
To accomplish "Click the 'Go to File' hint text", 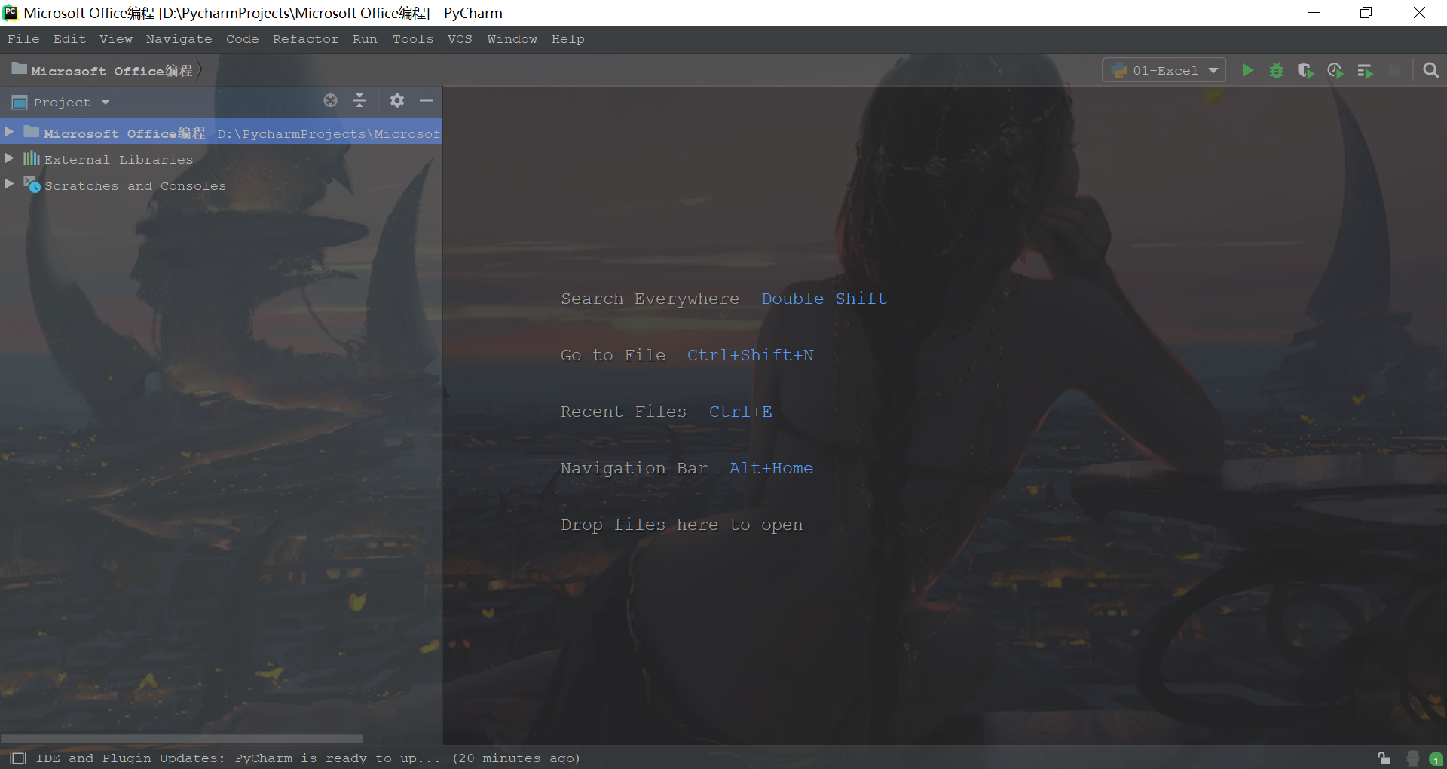I will pos(613,355).
